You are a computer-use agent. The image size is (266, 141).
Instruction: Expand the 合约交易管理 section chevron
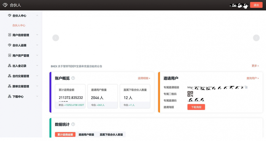pyautogui.click(x=37, y=76)
